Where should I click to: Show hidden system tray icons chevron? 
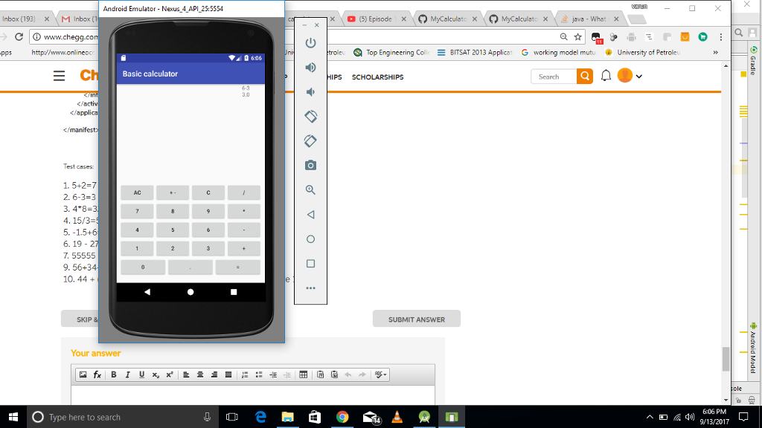point(650,417)
